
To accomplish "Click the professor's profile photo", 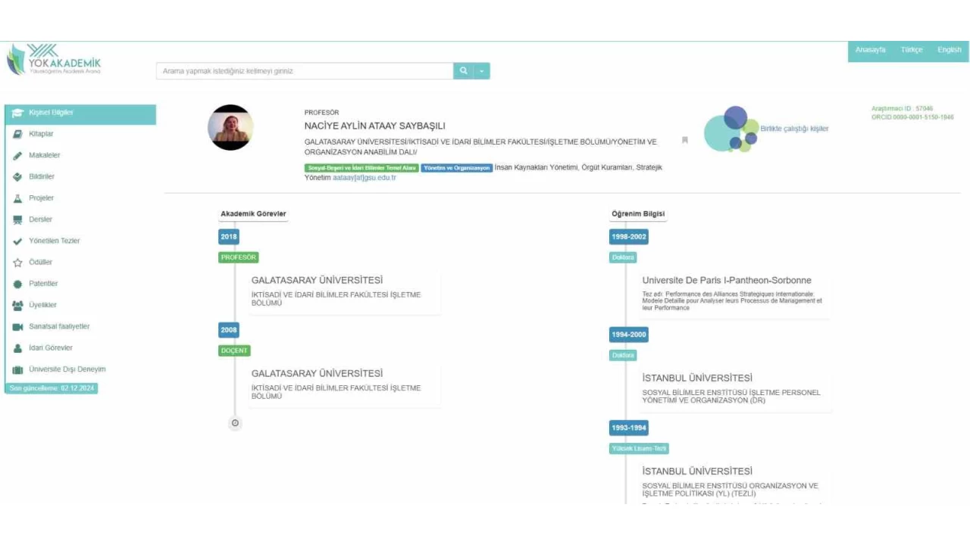I will pyautogui.click(x=230, y=127).
